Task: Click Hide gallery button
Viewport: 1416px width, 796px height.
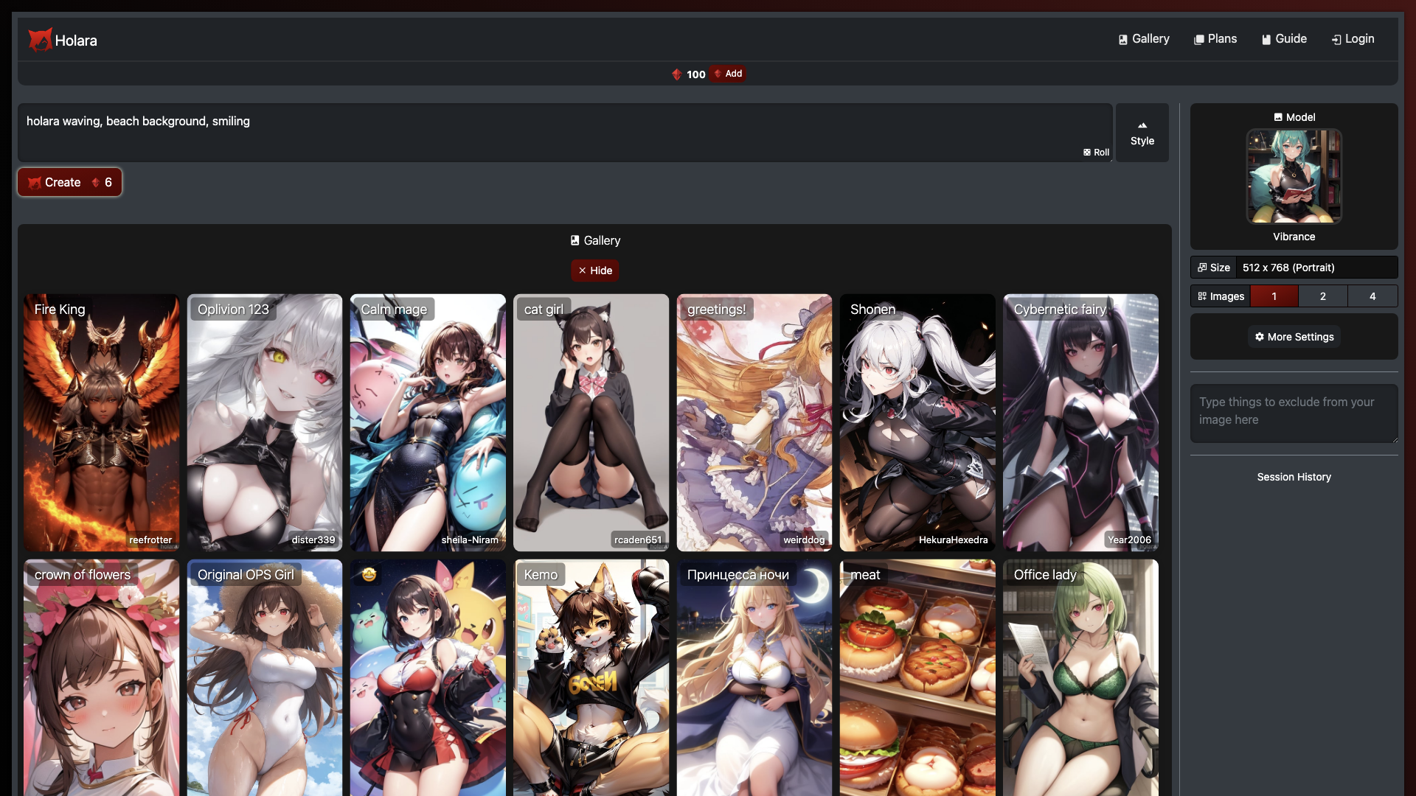Action: click(x=595, y=270)
